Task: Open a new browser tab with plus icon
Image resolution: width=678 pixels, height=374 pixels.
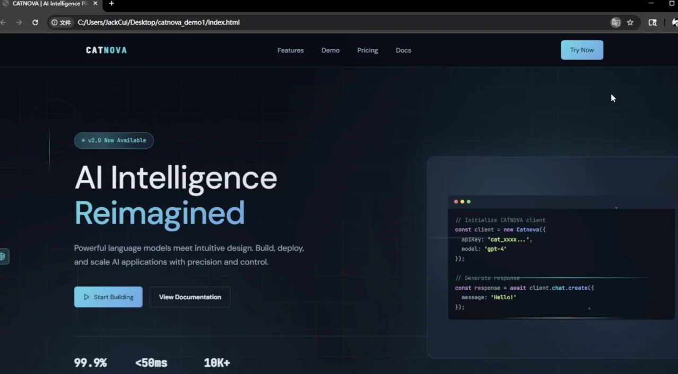Action: [x=111, y=4]
